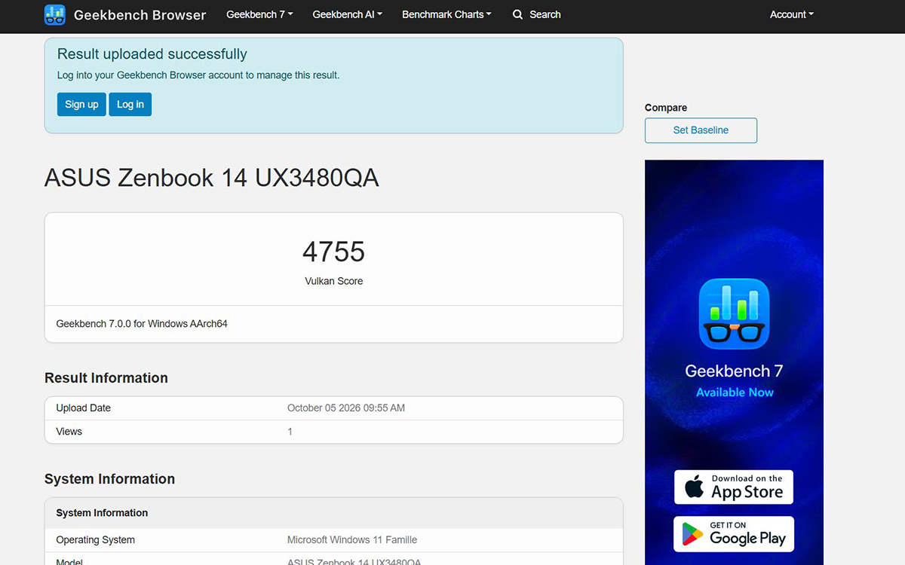Screen dimensions: 905x565
Task: Click the October 05 2026 09:55 AM value
Action: pyautogui.click(x=346, y=408)
